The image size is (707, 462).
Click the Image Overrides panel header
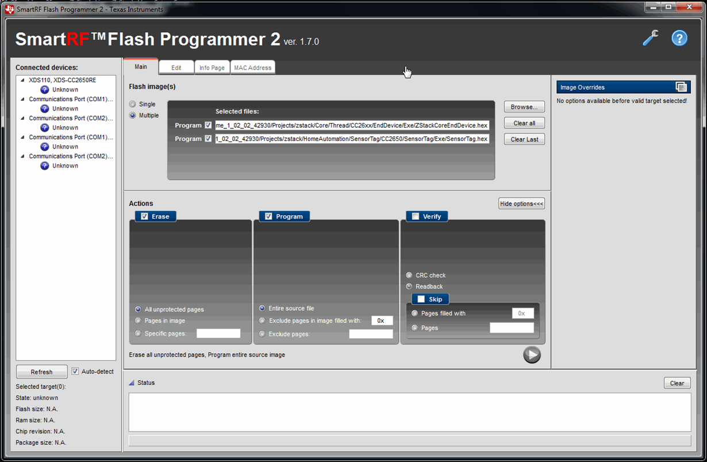[624, 87]
